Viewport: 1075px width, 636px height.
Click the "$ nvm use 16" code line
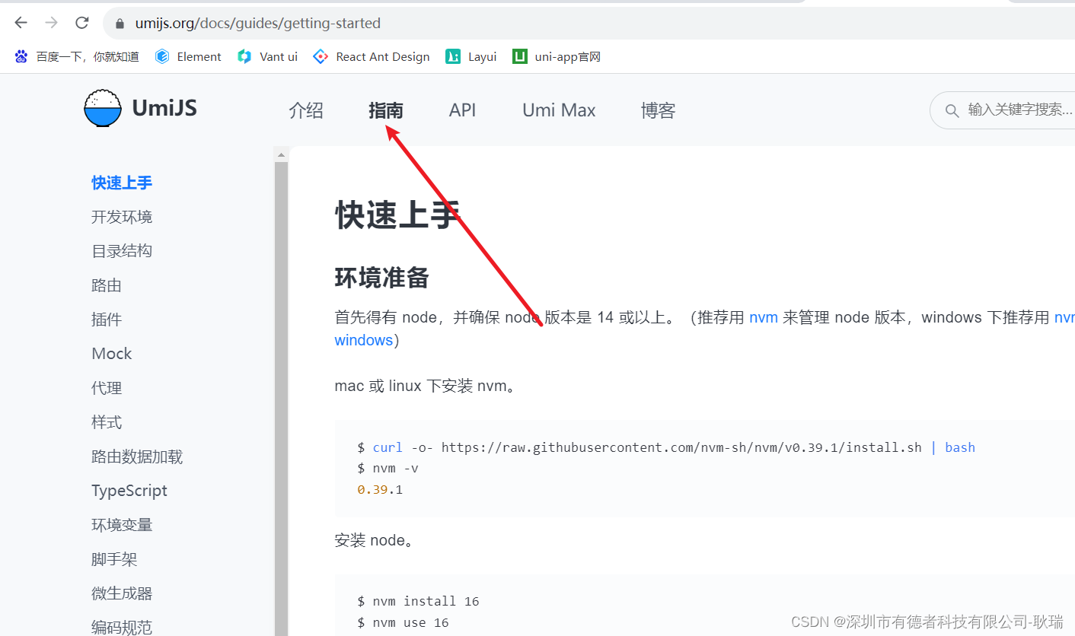403,622
